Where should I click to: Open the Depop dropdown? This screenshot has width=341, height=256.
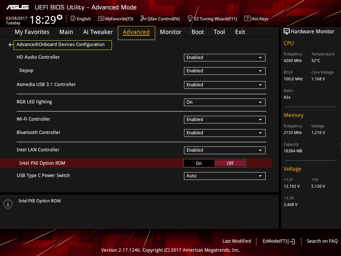click(x=225, y=71)
